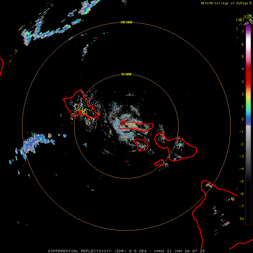Click the '-3' value on the color scale
Viewport: 253px width, 253px height.
click(241, 157)
